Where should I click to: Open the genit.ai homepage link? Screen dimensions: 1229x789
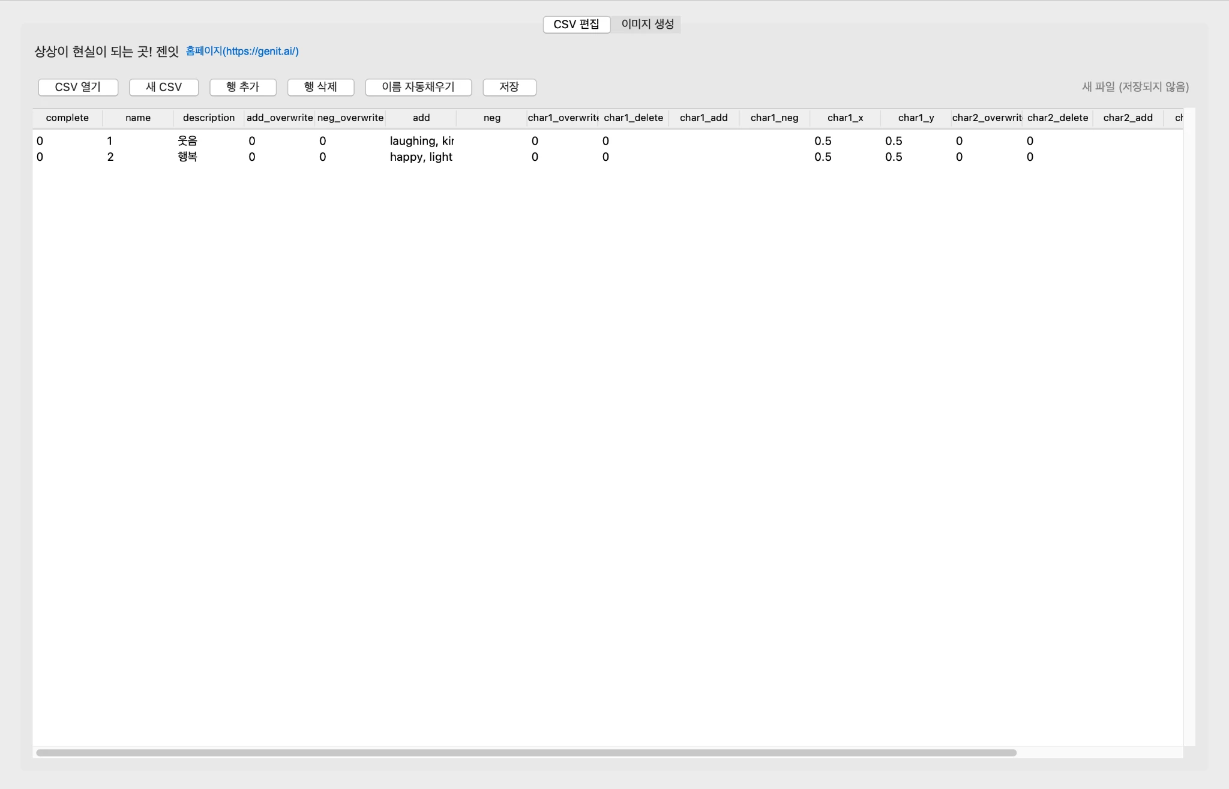pyautogui.click(x=242, y=51)
